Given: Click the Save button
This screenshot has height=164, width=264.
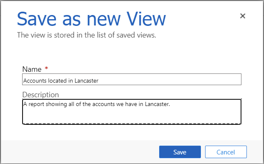Looking at the screenshot, I should (180, 152).
